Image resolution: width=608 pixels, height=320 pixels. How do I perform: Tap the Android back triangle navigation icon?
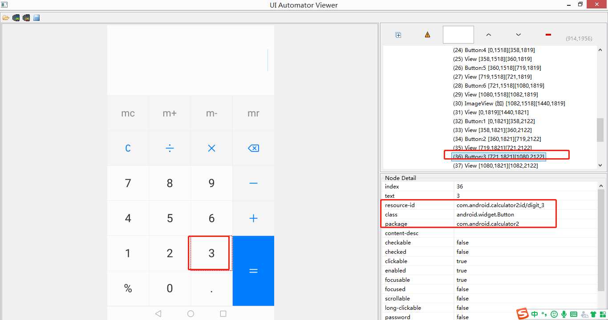158,313
